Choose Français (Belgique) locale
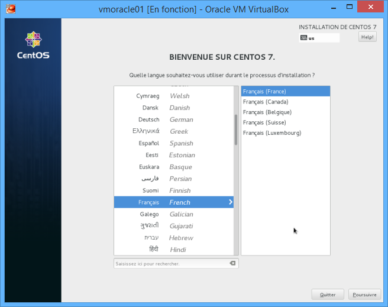 tap(286, 112)
